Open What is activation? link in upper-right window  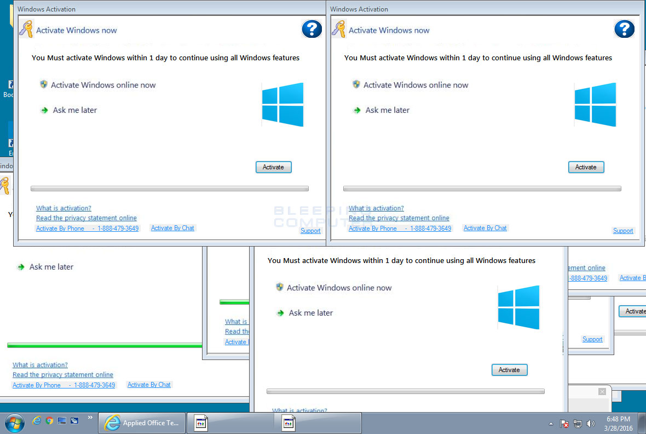(x=376, y=208)
